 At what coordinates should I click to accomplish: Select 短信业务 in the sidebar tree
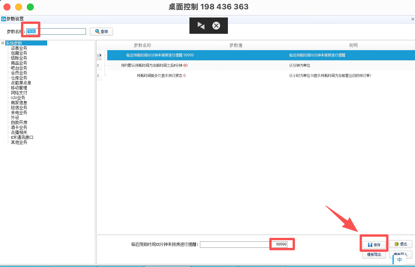(19, 107)
